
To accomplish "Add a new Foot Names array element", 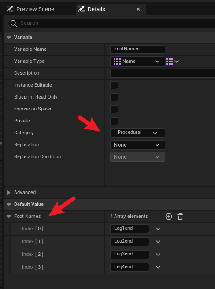I will [168, 217].
